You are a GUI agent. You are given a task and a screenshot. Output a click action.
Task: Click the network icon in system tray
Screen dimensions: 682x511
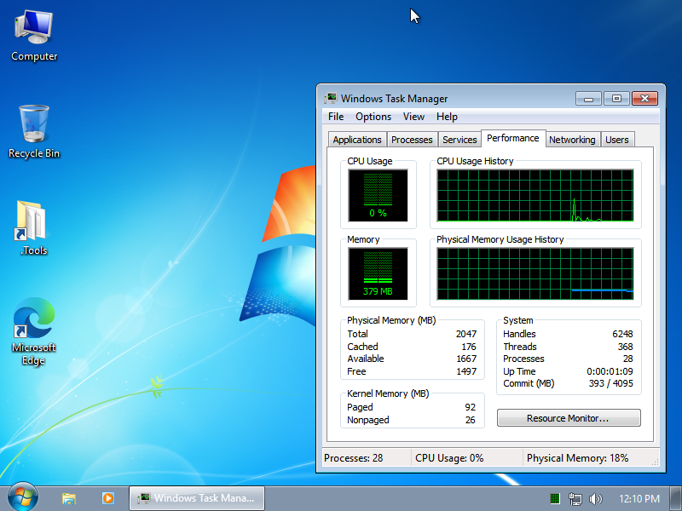(x=576, y=498)
